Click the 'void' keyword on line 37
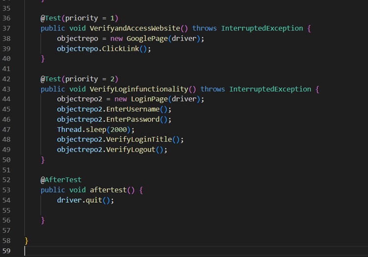Viewport: 368px width, 257px height. (77, 28)
